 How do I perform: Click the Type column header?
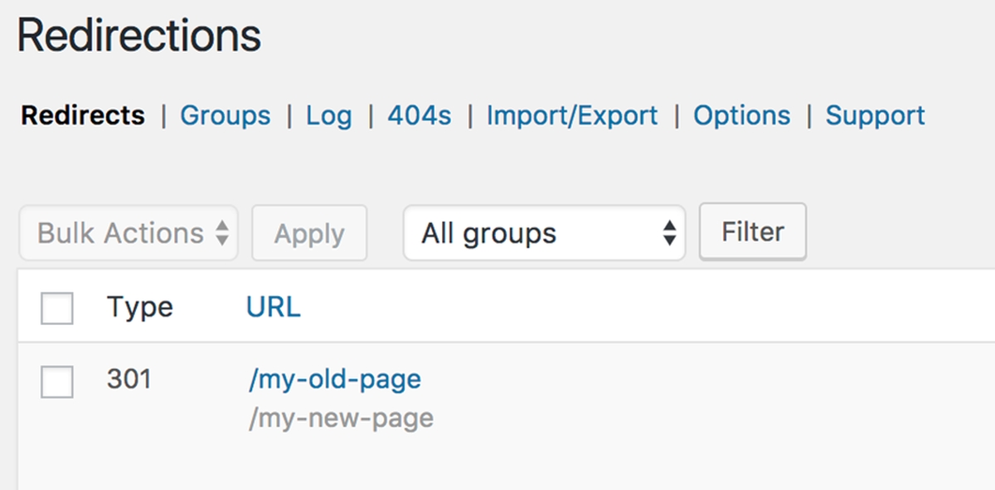pyautogui.click(x=139, y=308)
